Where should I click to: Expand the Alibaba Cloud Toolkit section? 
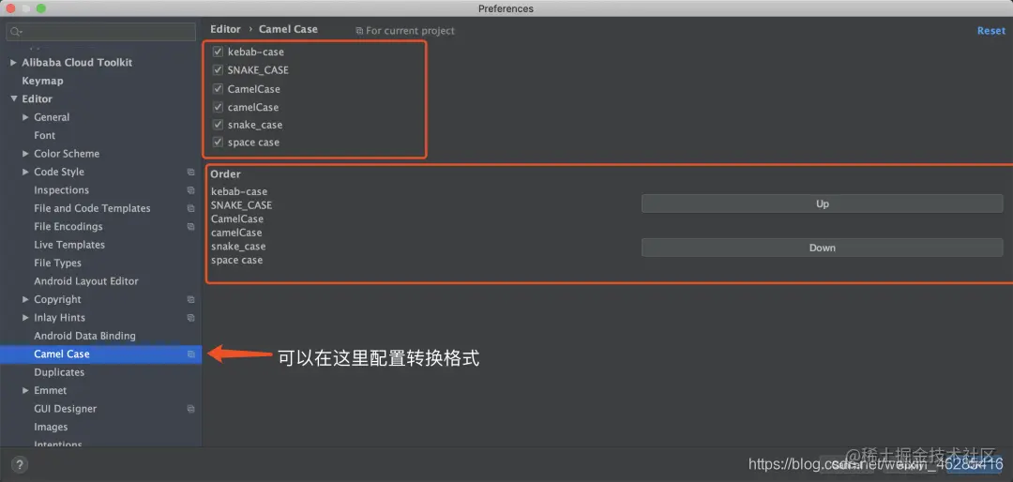pos(13,63)
